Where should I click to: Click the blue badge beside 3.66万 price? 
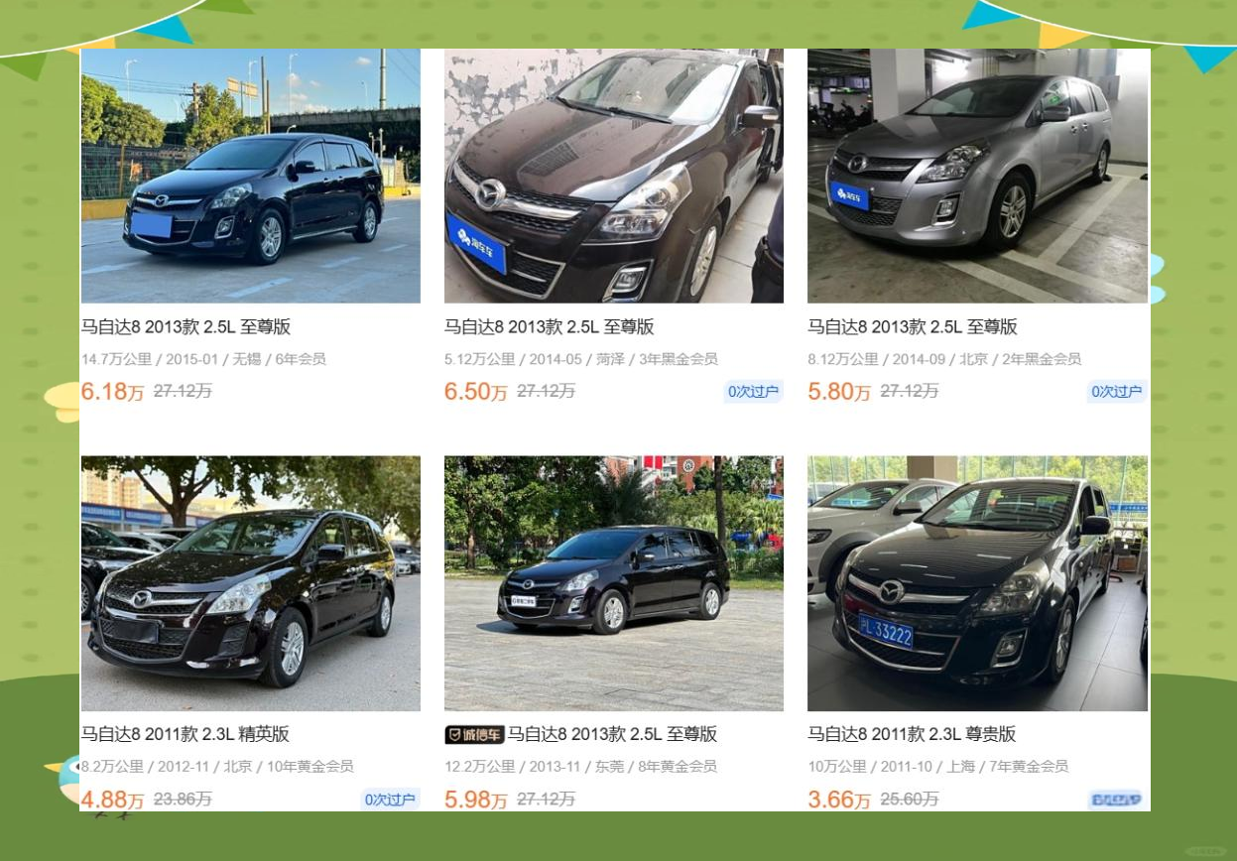(x=1115, y=799)
